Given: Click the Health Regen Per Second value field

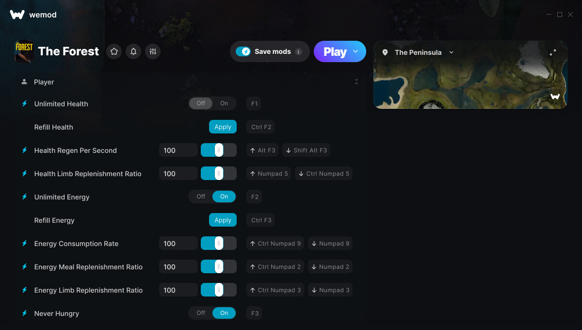Looking at the screenshot, I should pos(178,150).
